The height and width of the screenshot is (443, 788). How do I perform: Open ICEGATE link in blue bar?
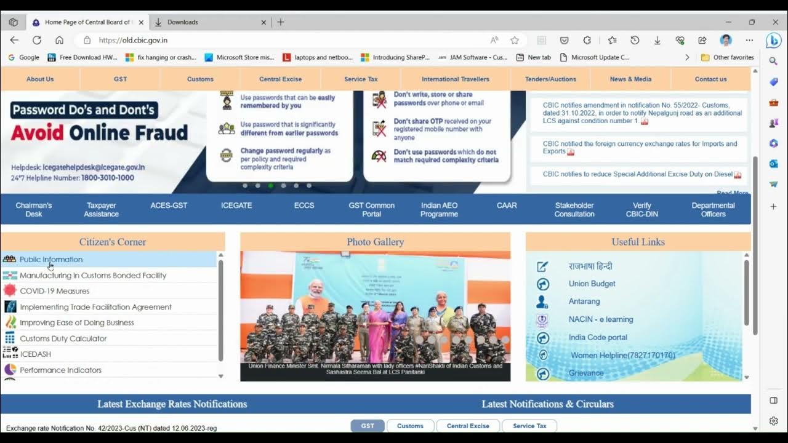point(236,206)
